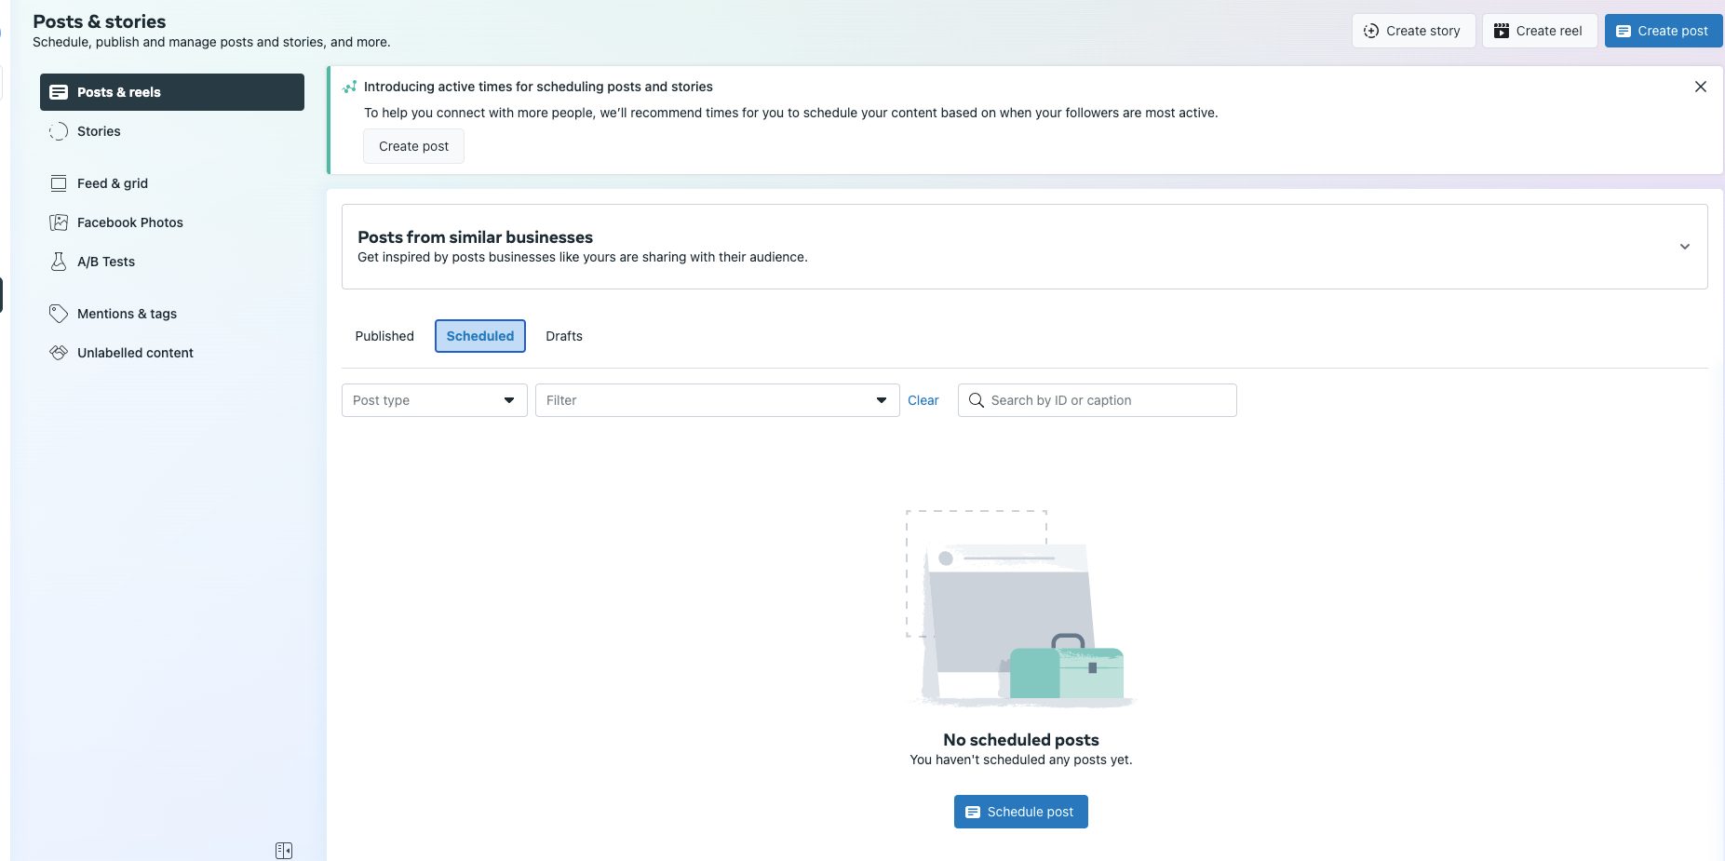Click the Create reel icon

coord(1500,30)
